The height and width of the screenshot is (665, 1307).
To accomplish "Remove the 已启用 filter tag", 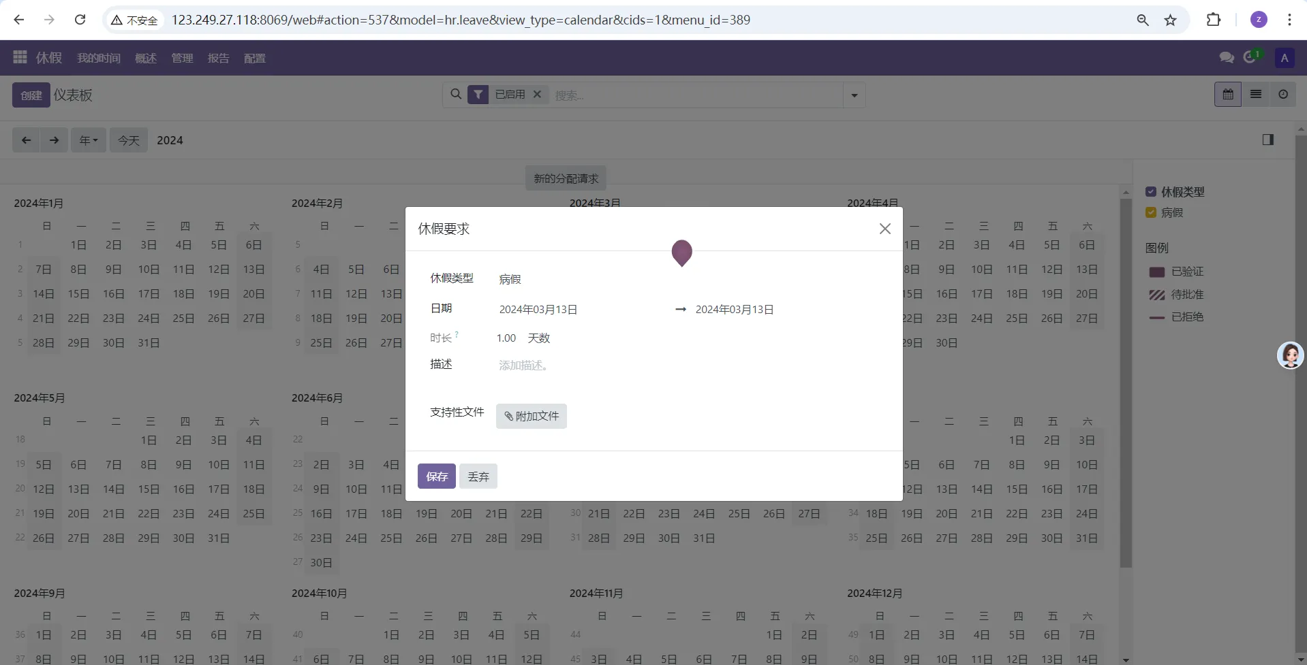I will click(537, 95).
